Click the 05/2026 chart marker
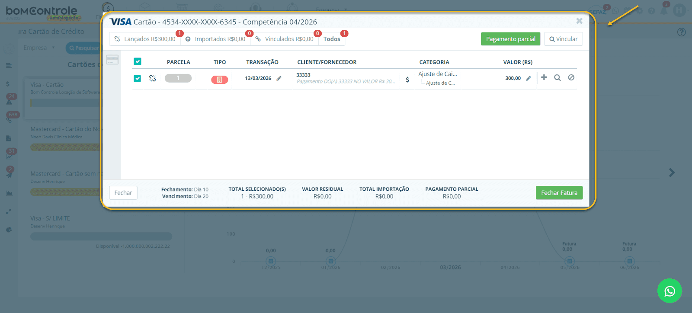The image size is (692, 313). click(x=570, y=261)
